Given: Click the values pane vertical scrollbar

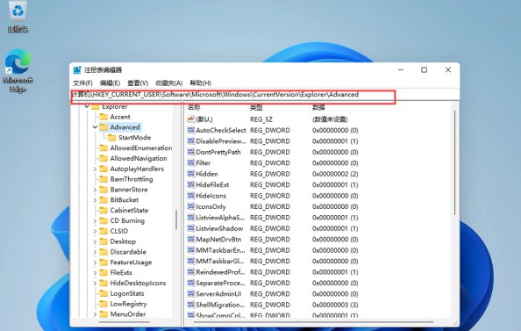Looking at the screenshot, I should click(x=454, y=162).
